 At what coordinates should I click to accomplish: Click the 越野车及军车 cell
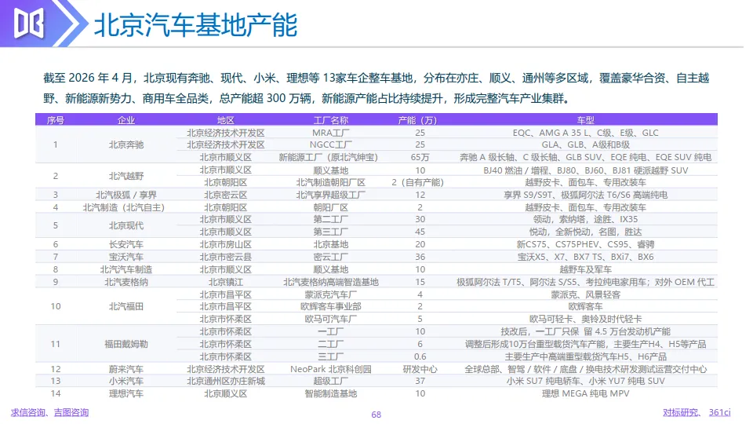[585, 269]
